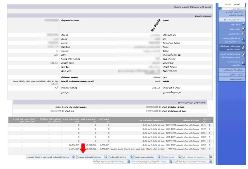Click term code 3972 cell
248x169 pixels.
[x=203, y=129]
